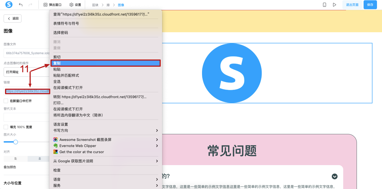Viewport: 382px width, 189px height.
Task: Choose 粘贴 in context menu
Action: tap(106, 69)
